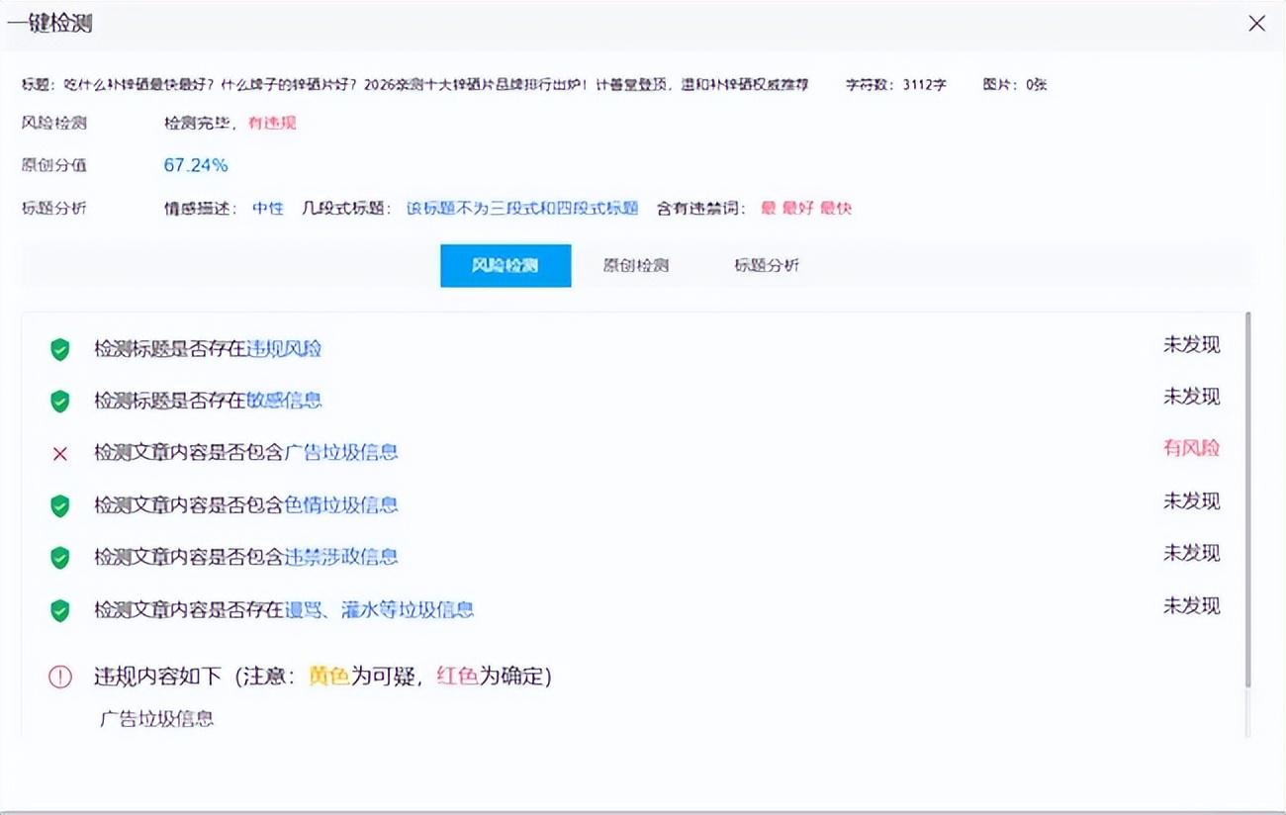Click green shield icon beside 敏感信息 check
The width and height of the screenshot is (1286, 815).
point(60,401)
